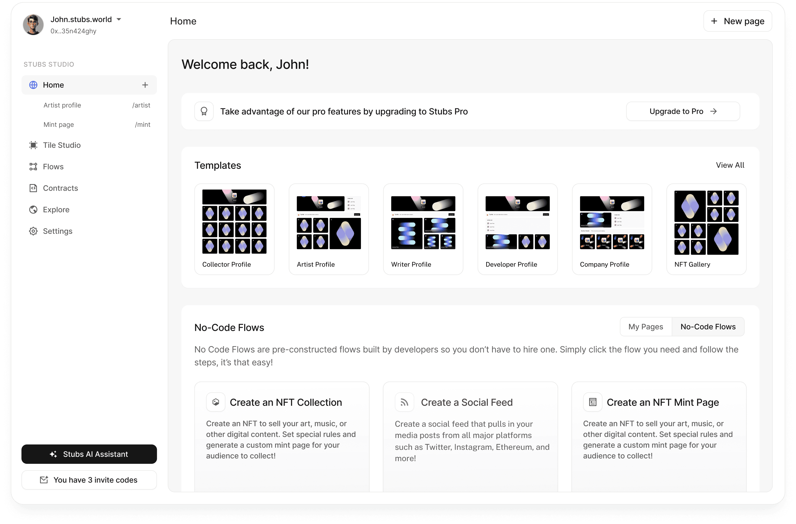Click the Pro badge icon in banner
796x524 pixels.
point(204,111)
